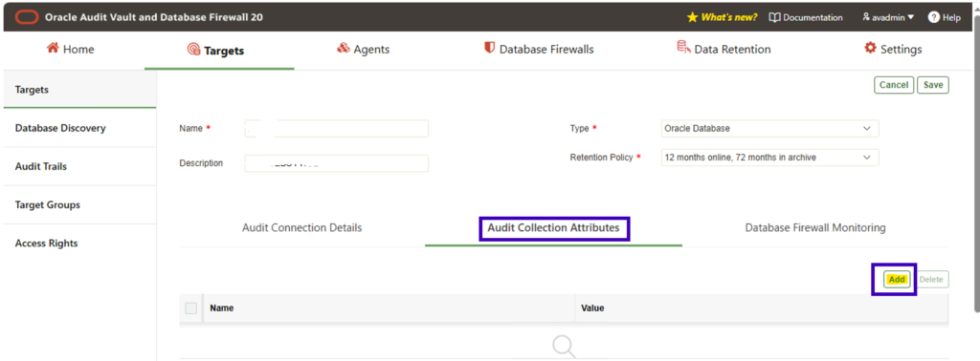Open the Home tab
The width and height of the screenshot is (980, 361).
tap(71, 50)
